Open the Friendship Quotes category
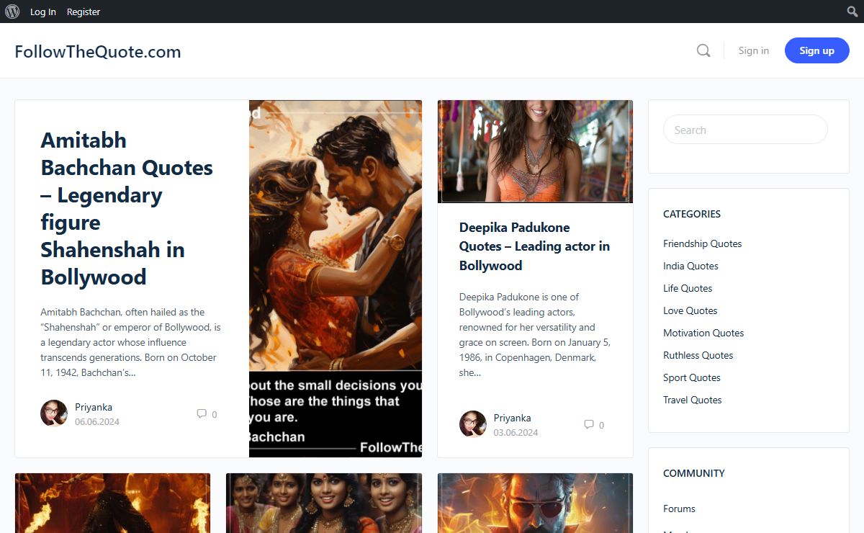Screen dimensions: 864x533 (x=703, y=243)
